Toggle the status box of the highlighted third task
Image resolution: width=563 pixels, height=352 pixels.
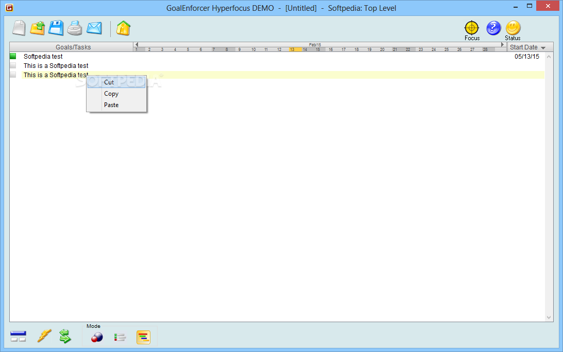pos(13,75)
